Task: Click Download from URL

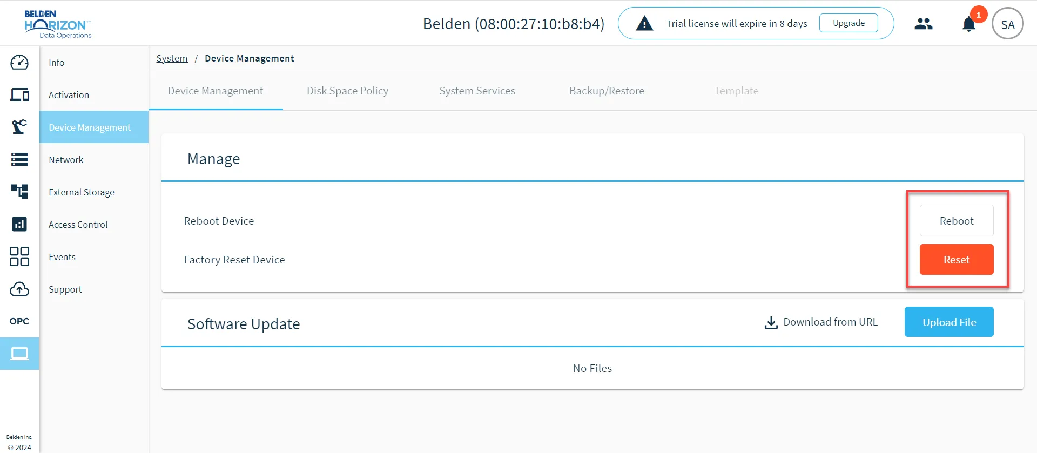Action: [x=821, y=322]
